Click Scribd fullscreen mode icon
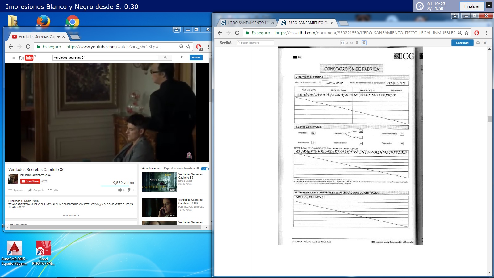 coord(485,43)
